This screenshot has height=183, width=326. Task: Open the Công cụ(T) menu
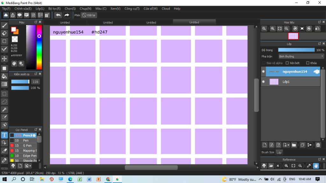[132, 9]
